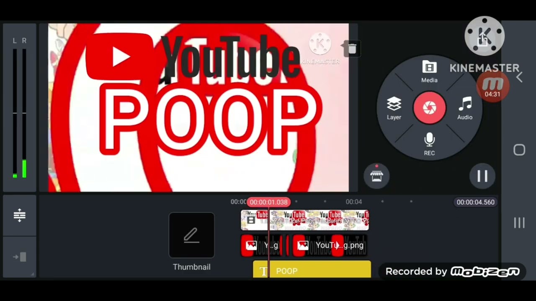Image resolution: width=536 pixels, height=301 pixels.
Task: Tap the Android home button
Action: point(519,150)
